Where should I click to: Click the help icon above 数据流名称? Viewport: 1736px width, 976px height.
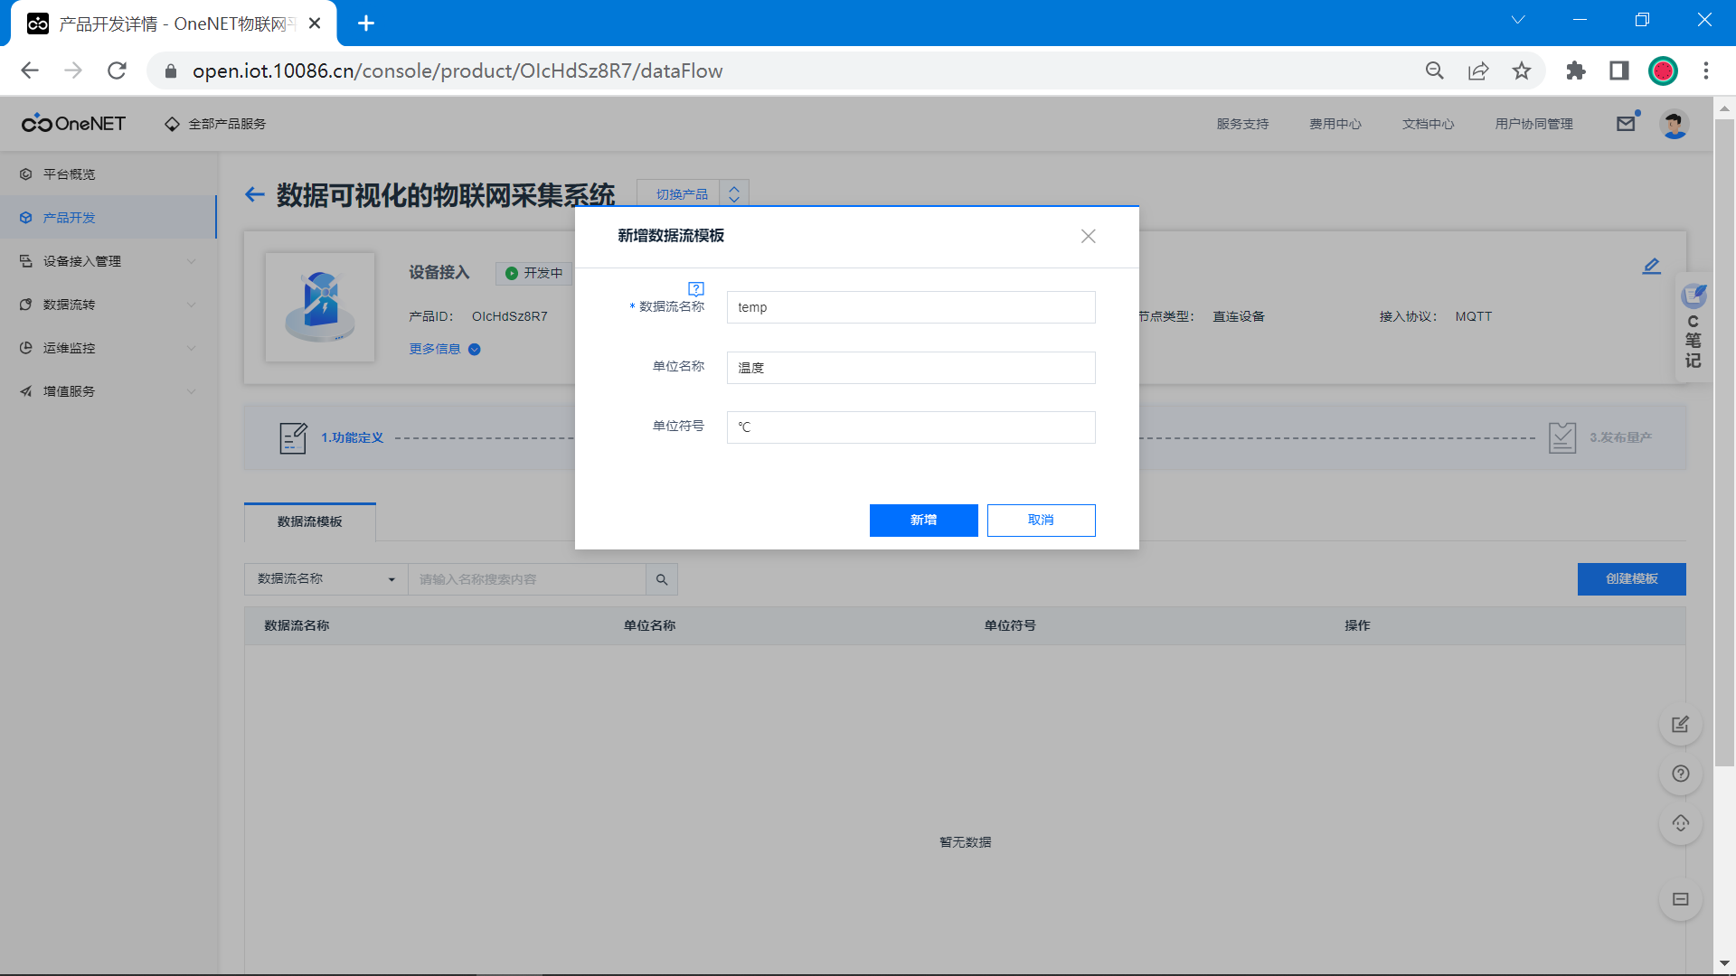tap(695, 288)
